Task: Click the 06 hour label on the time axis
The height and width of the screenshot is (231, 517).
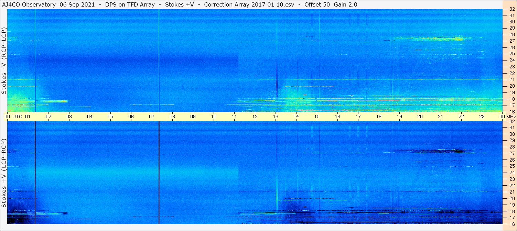Action: pyautogui.click(x=131, y=117)
